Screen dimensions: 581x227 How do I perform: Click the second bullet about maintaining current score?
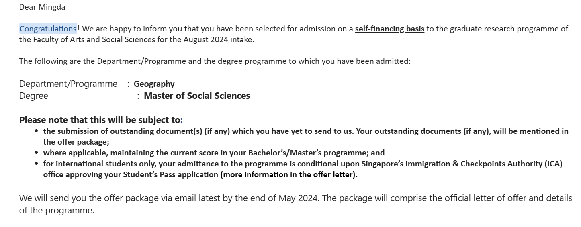coord(214,153)
